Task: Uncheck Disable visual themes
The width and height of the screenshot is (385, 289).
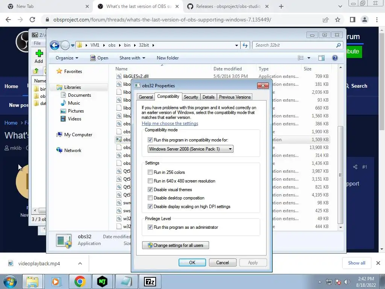Action: coord(150,190)
